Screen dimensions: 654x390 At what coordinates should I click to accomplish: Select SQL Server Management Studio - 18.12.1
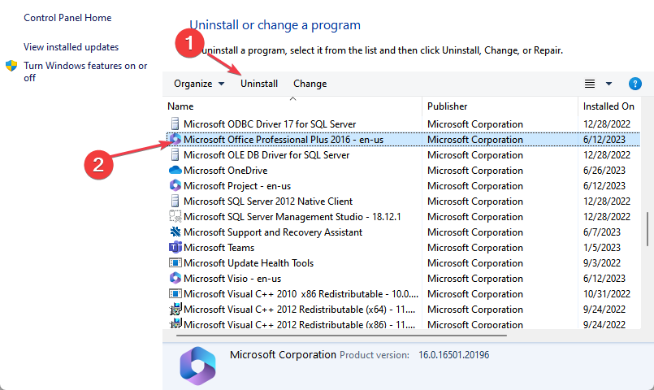(x=292, y=217)
